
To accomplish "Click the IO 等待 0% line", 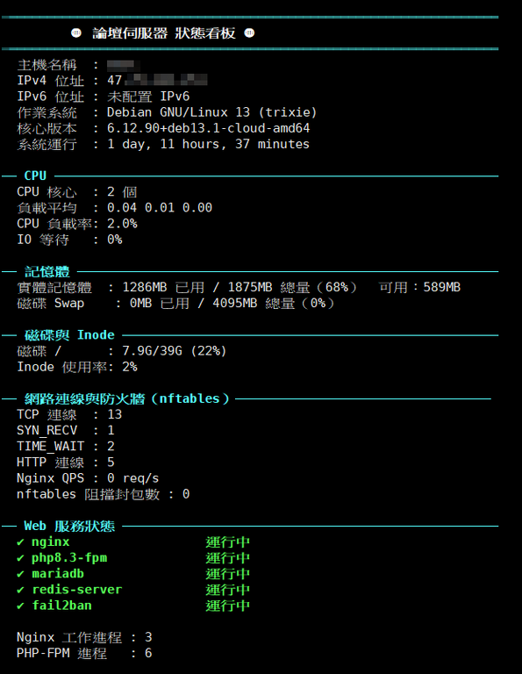I will 69,240.
